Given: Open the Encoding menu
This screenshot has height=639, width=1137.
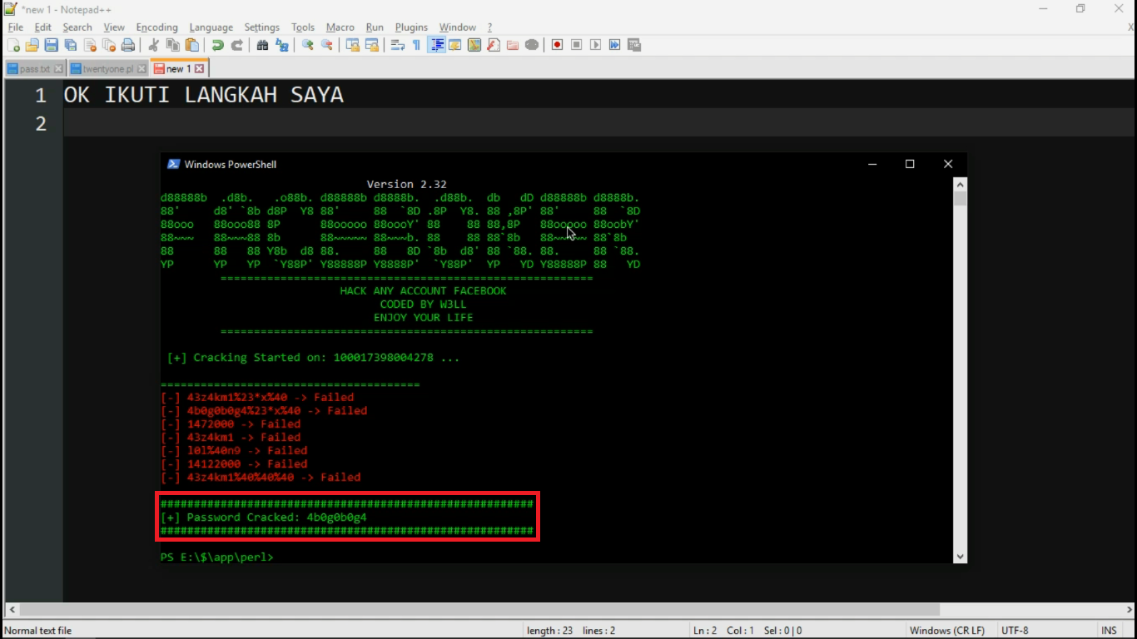Looking at the screenshot, I should (x=156, y=27).
